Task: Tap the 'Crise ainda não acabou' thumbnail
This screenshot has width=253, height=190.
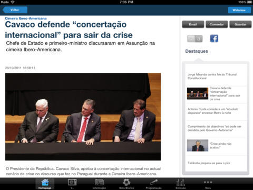Action: click(198, 146)
